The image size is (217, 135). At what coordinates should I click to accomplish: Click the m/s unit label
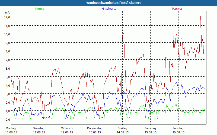8,12
